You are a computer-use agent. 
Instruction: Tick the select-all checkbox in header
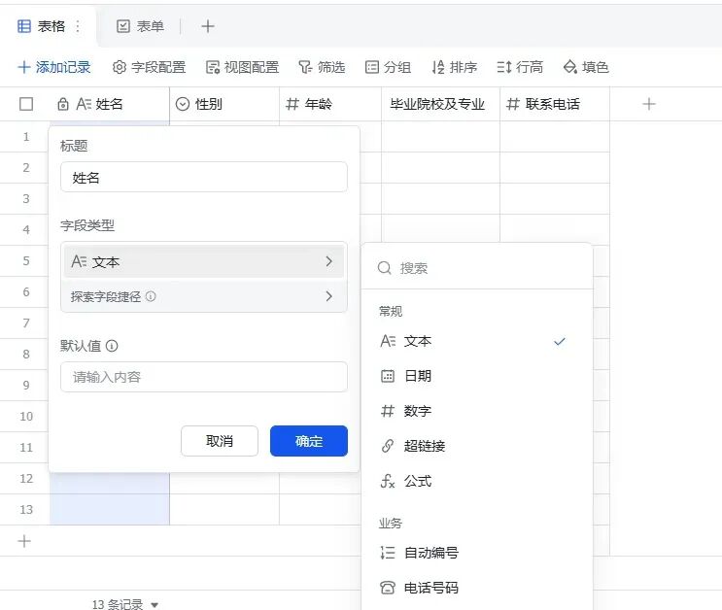(26, 104)
